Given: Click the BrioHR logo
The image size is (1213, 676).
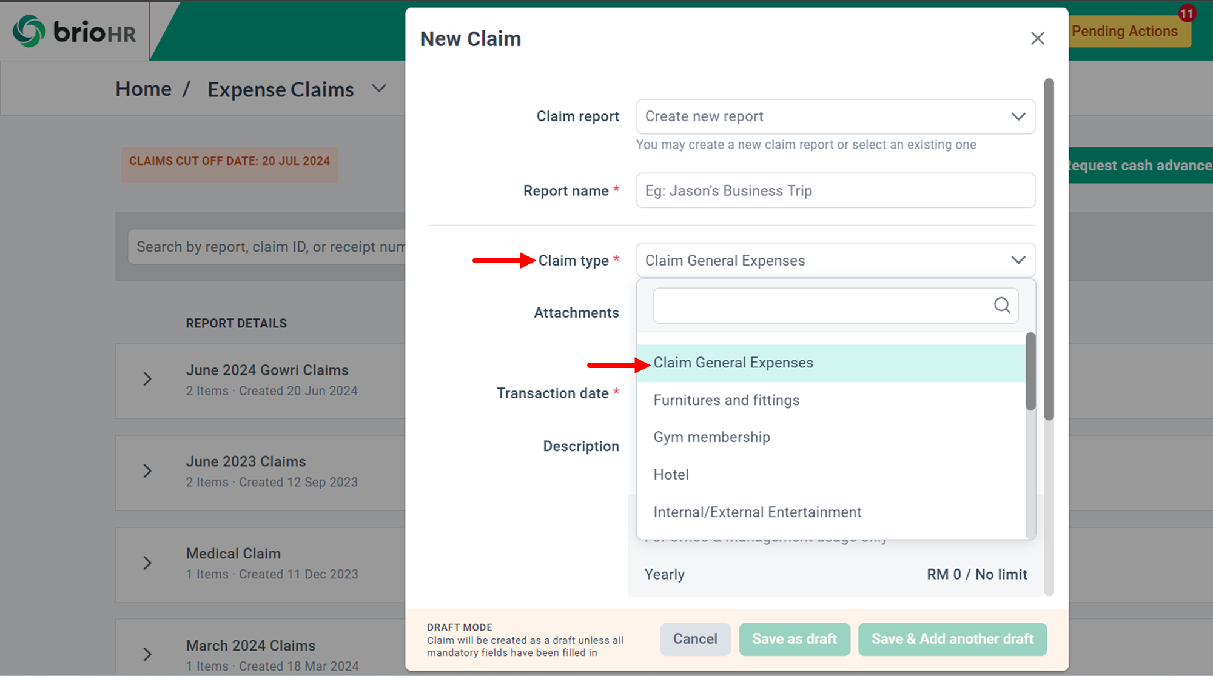Looking at the screenshot, I should click(x=74, y=31).
